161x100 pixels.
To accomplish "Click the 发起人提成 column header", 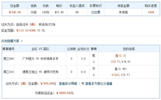I will (x=77, y=6).
